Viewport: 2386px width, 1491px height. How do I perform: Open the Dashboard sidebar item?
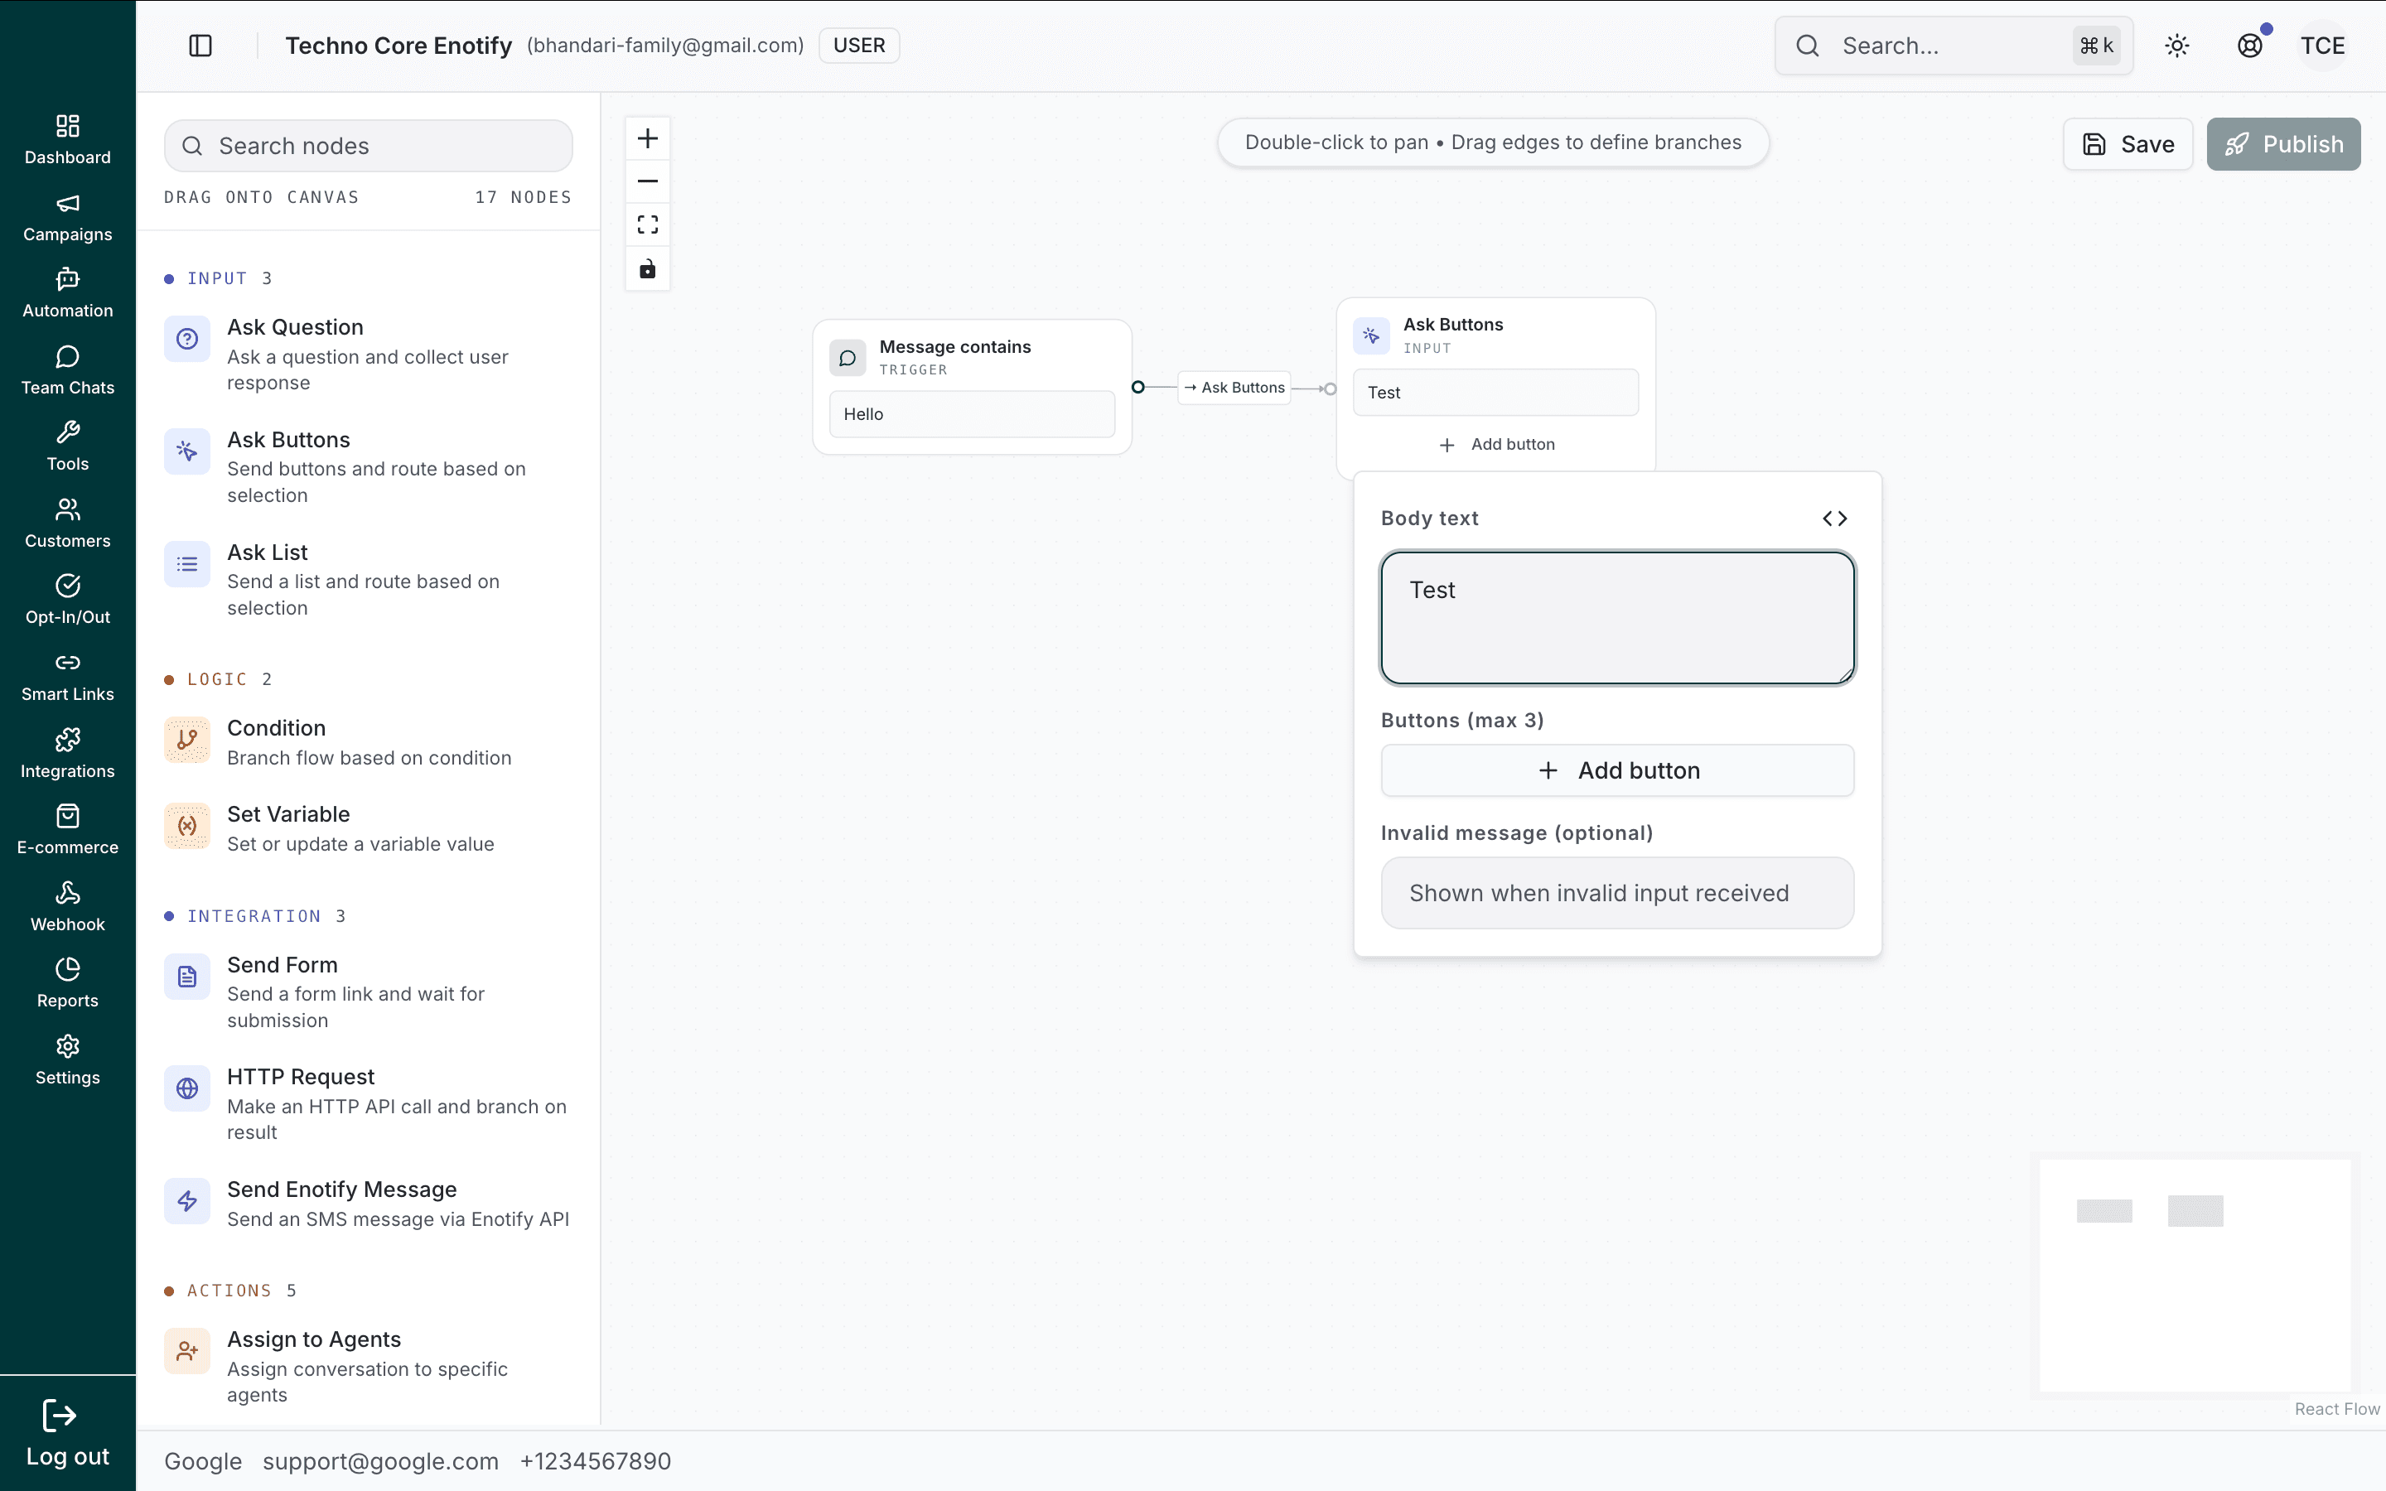coord(67,139)
